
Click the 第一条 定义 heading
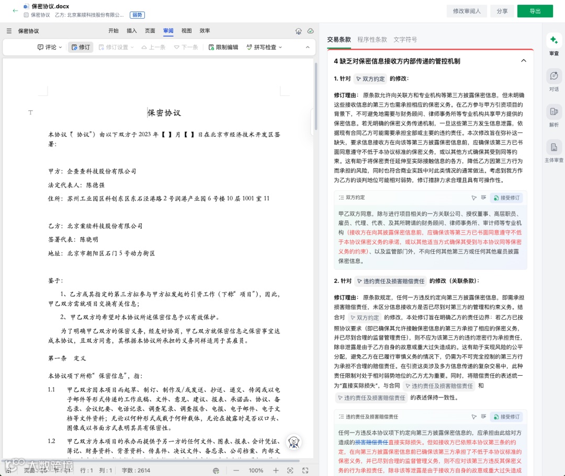67,358
